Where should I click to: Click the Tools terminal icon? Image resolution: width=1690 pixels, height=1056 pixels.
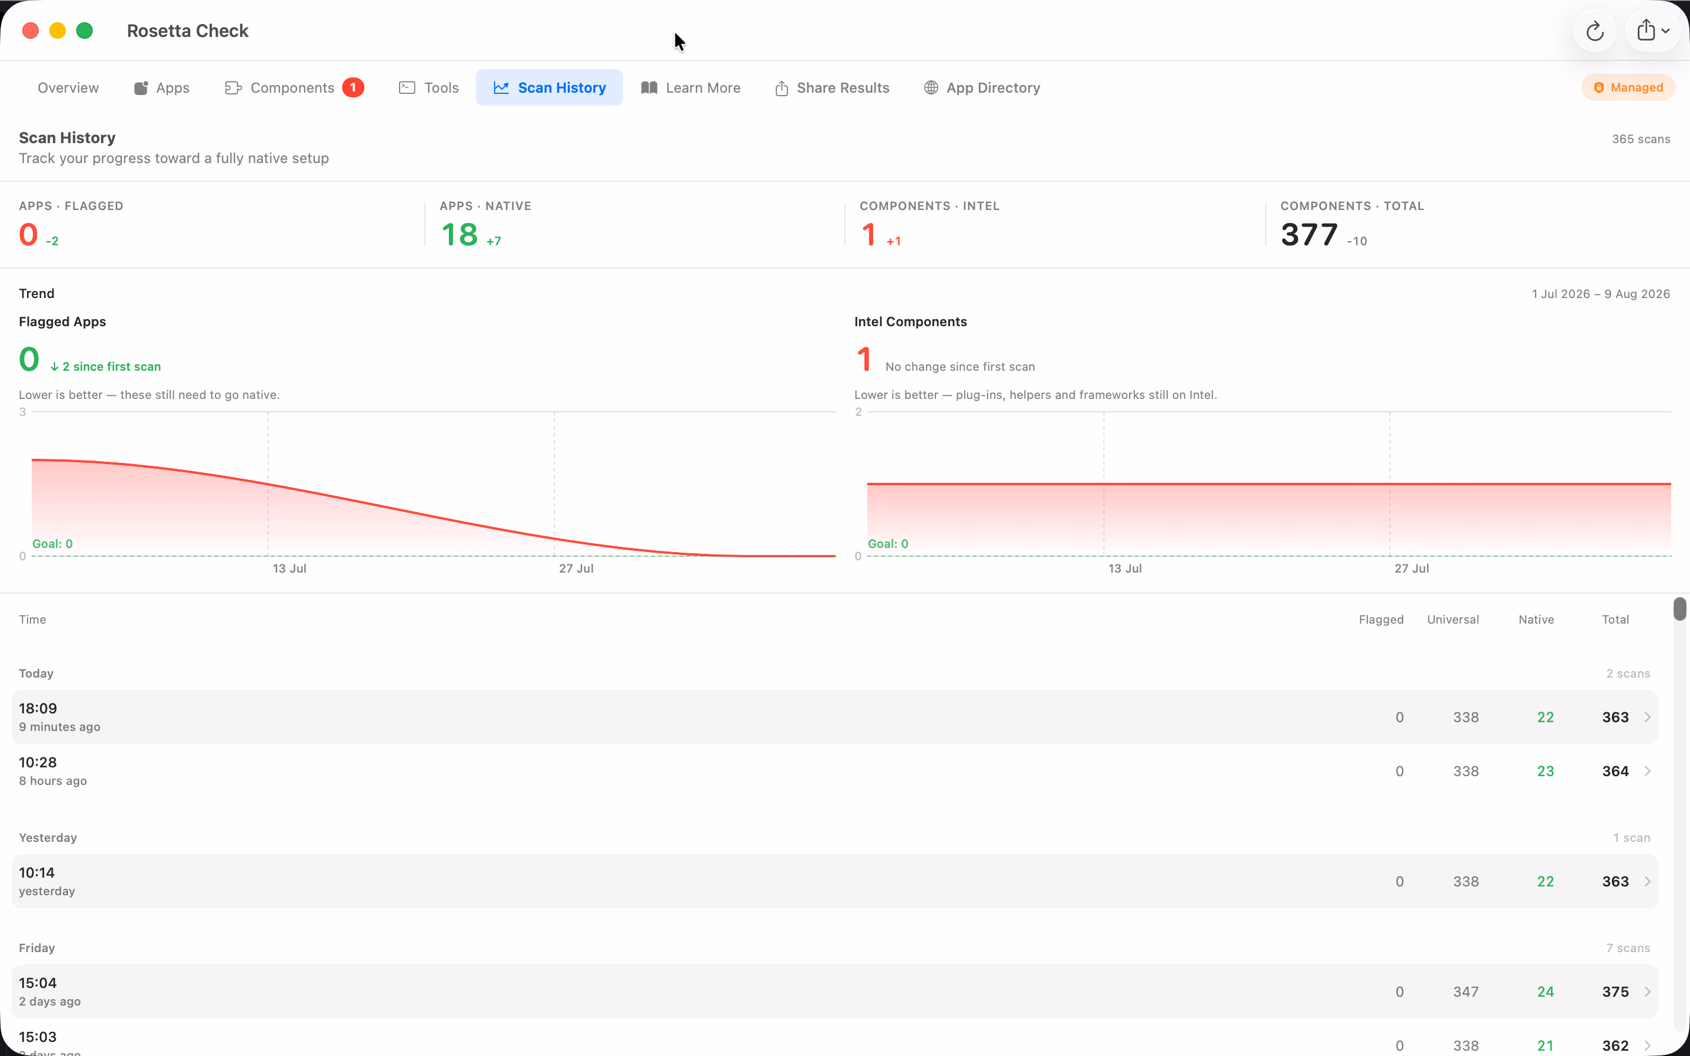pyautogui.click(x=407, y=88)
